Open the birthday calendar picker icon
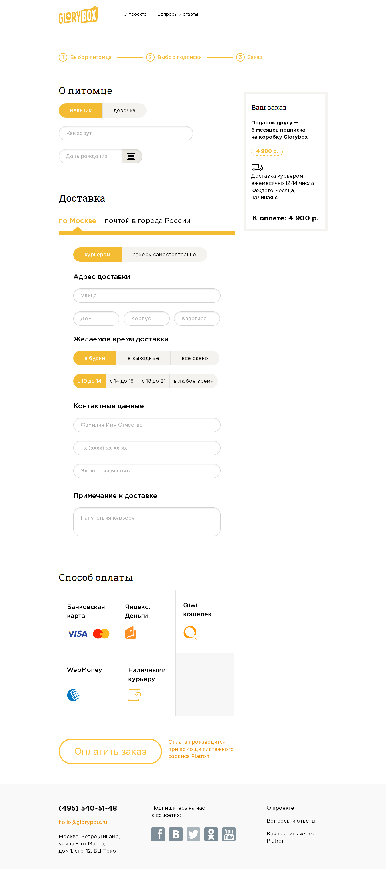This screenshot has height=869, width=386. (x=131, y=156)
